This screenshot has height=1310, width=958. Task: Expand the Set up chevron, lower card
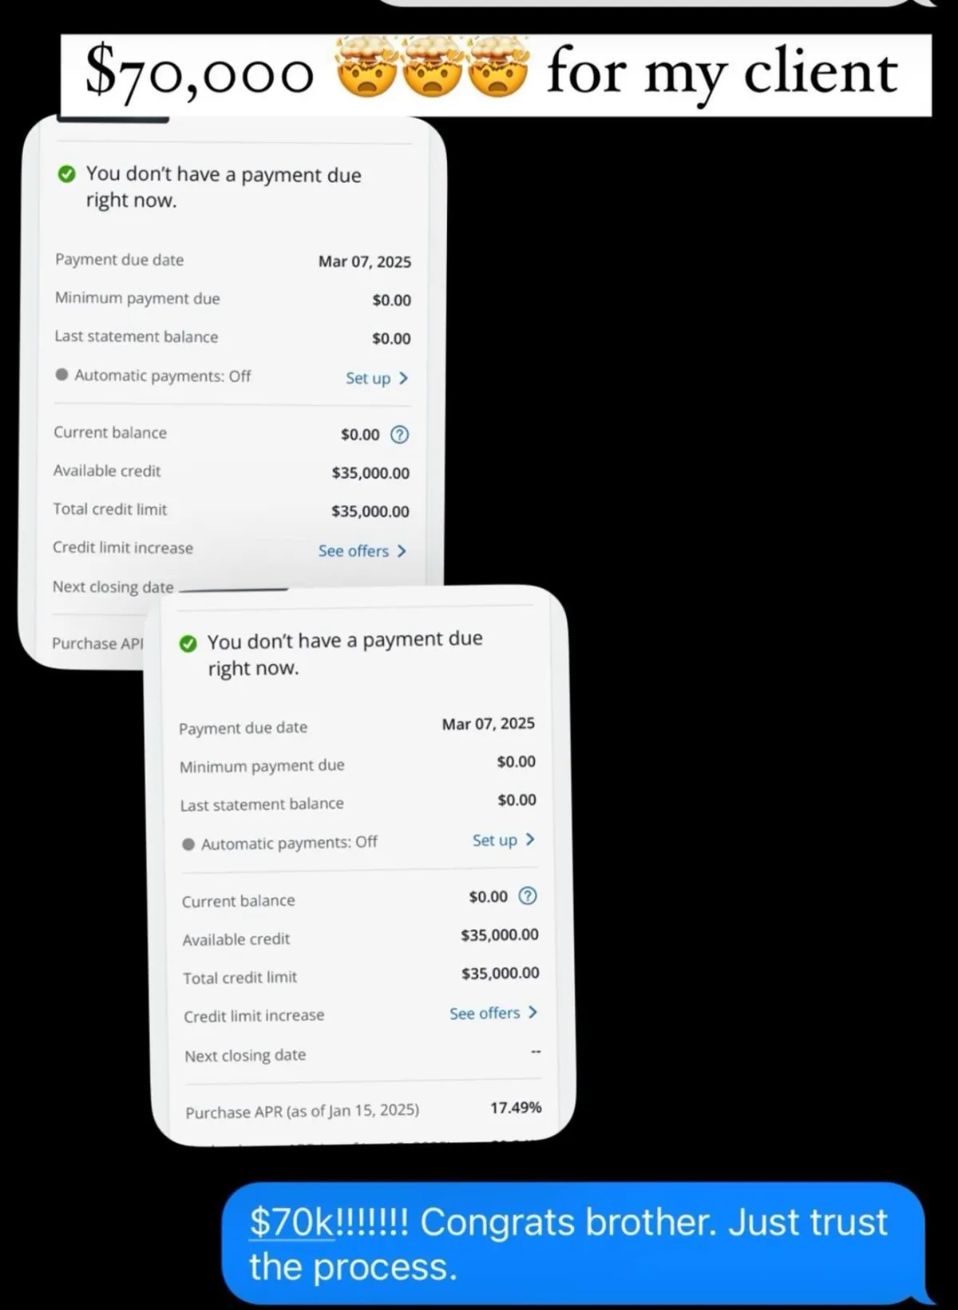point(531,840)
